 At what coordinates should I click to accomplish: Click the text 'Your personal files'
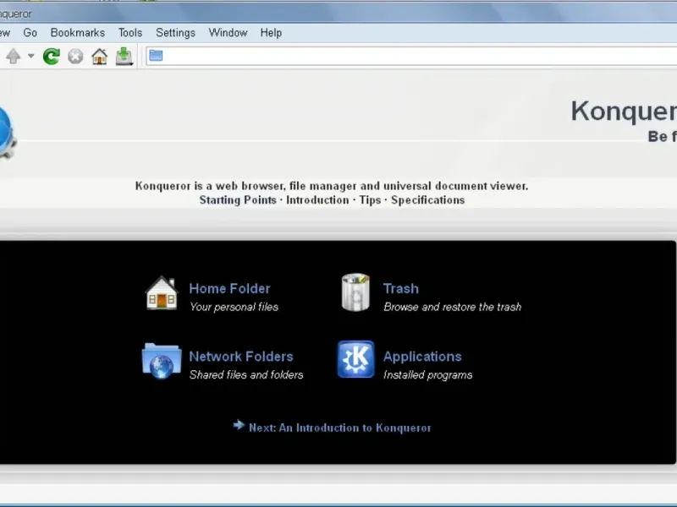234,307
